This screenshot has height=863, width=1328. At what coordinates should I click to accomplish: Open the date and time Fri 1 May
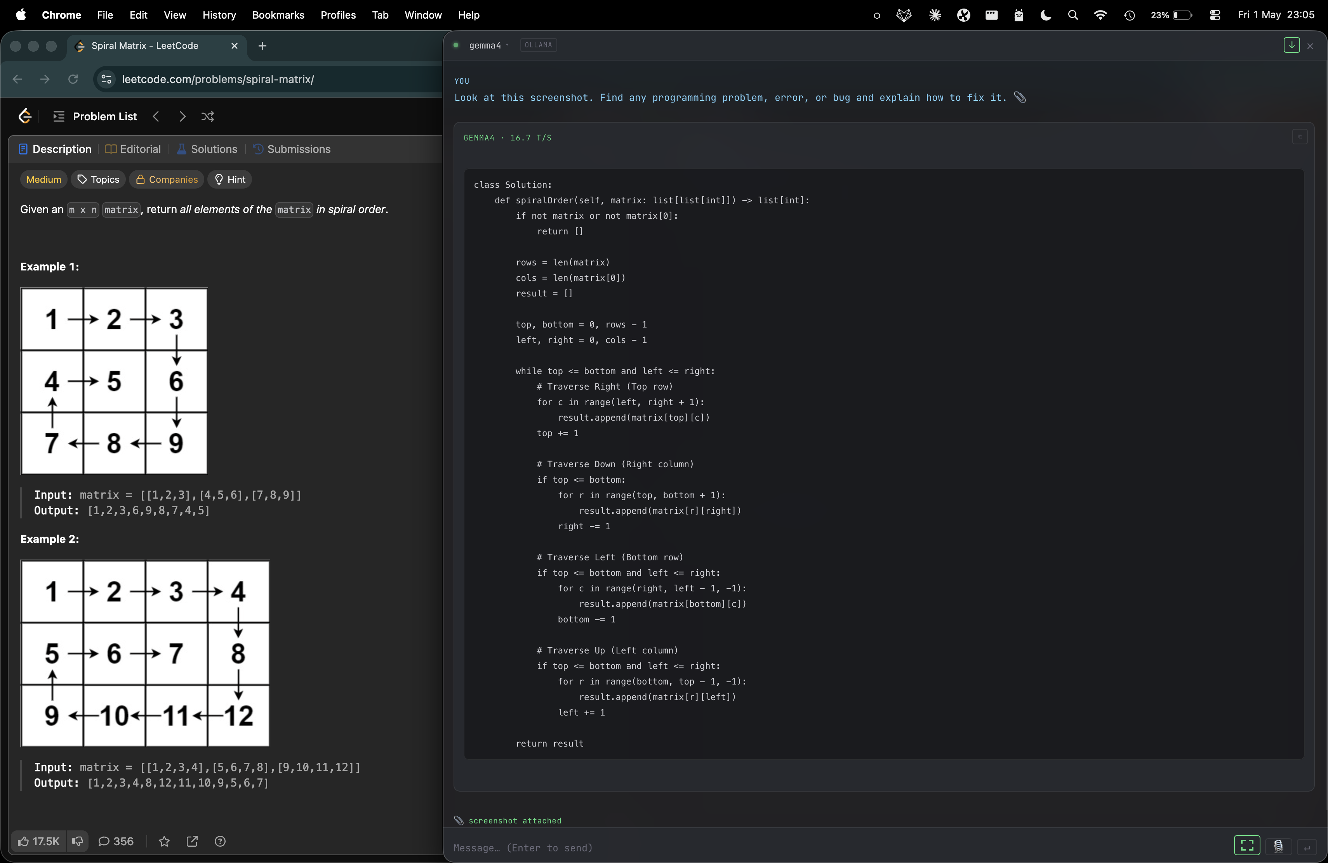coord(1276,15)
